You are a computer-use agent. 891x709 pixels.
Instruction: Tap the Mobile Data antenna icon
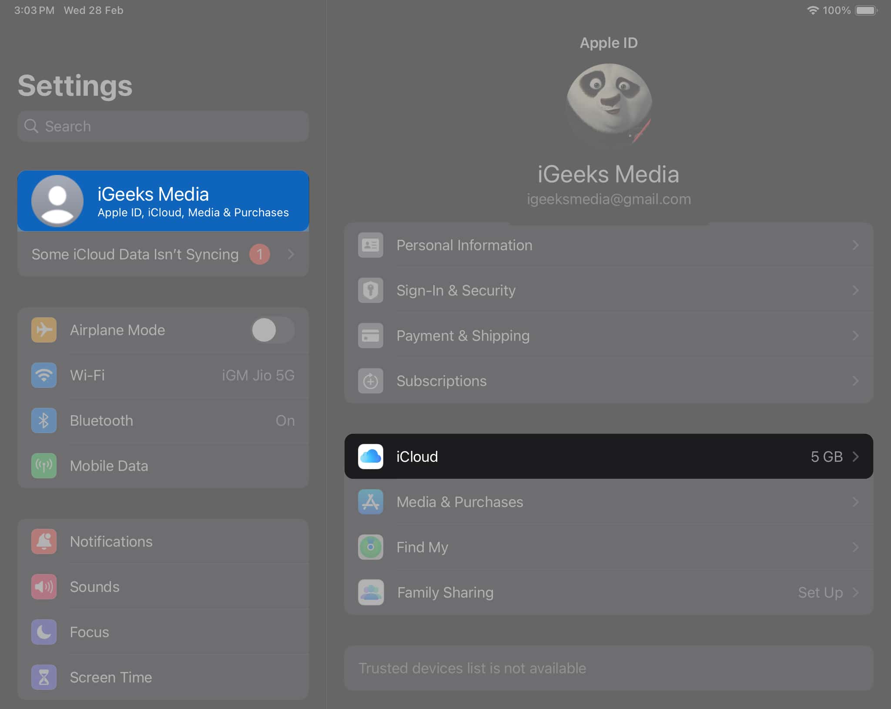[x=44, y=466]
